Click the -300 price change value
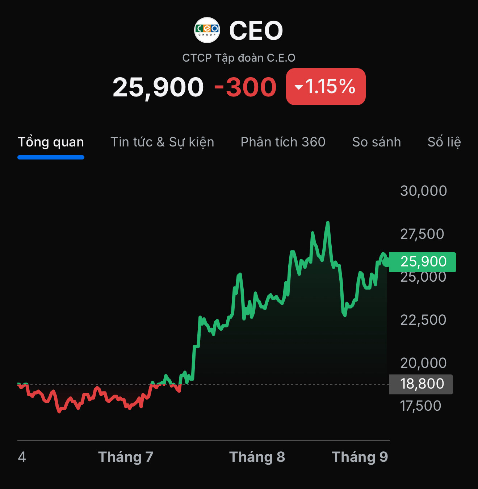This screenshot has height=489, width=478. [x=246, y=87]
